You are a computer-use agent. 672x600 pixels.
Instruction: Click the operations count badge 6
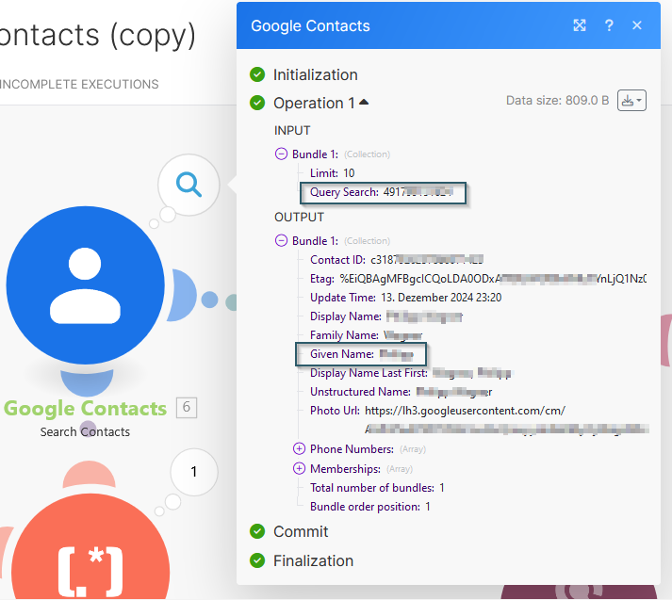click(x=187, y=408)
